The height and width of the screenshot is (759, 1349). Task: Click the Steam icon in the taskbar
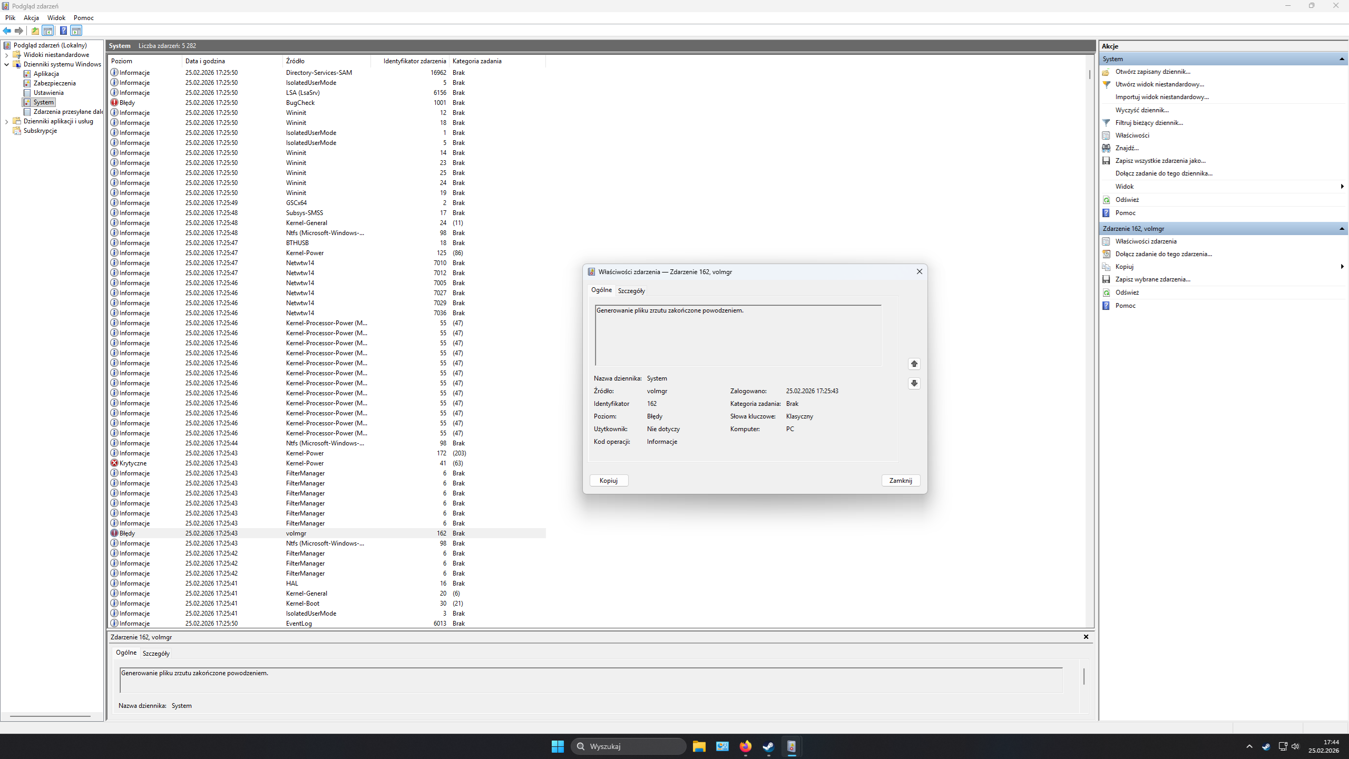[x=768, y=746]
